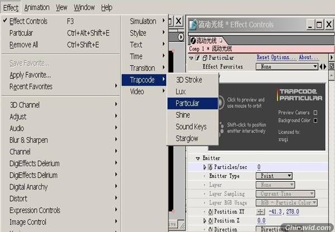This screenshot has height=232, width=335.
Task: Open the Effect Favorites None dropdown
Action: 287,67
